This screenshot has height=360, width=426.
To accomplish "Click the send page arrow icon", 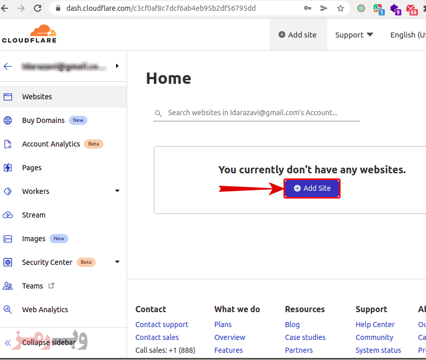I will tap(324, 8).
